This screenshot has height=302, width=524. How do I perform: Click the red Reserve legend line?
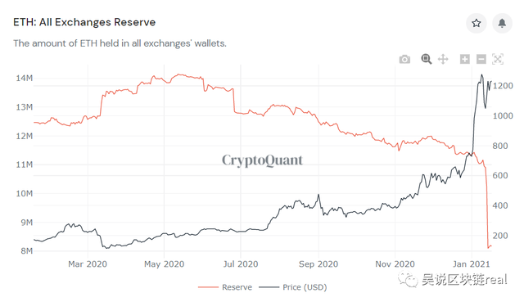(208, 287)
